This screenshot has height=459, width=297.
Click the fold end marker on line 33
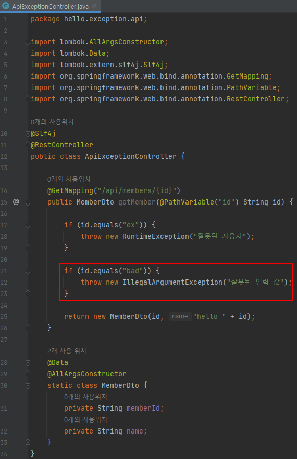coord(28,442)
